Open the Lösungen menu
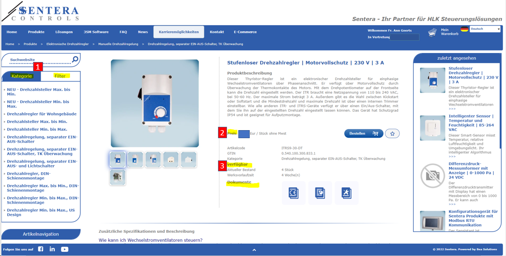This screenshot has width=506, height=256. click(x=64, y=32)
